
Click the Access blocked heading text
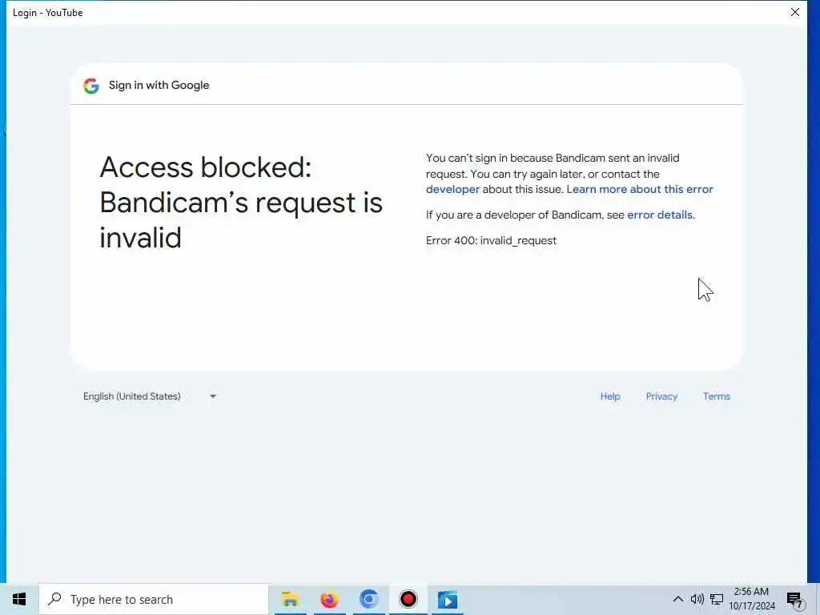coord(241,203)
